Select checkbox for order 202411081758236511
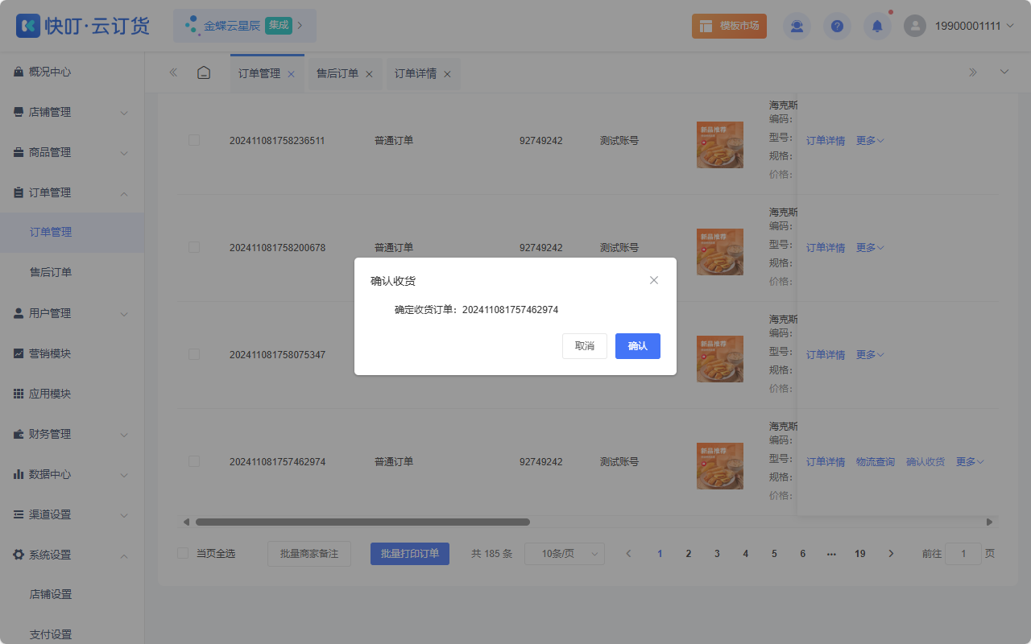 coord(194,140)
